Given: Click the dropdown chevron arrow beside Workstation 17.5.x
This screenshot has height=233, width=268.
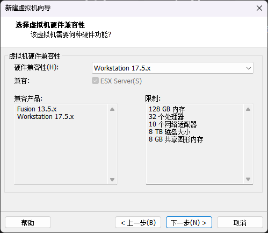Looking at the screenshot, I should pos(248,68).
